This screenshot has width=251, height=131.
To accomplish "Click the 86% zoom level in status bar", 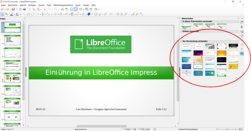I will pyautogui.click(x=241, y=129).
